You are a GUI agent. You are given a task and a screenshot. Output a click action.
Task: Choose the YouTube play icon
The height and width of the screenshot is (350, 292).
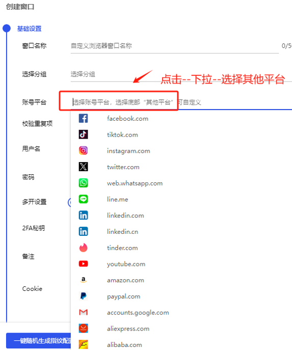(x=83, y=264)
